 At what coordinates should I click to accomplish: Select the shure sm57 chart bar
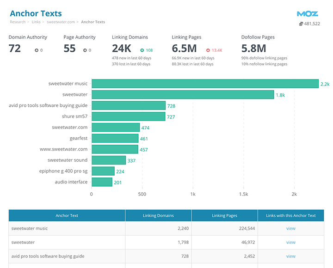(x=128, y=116)
